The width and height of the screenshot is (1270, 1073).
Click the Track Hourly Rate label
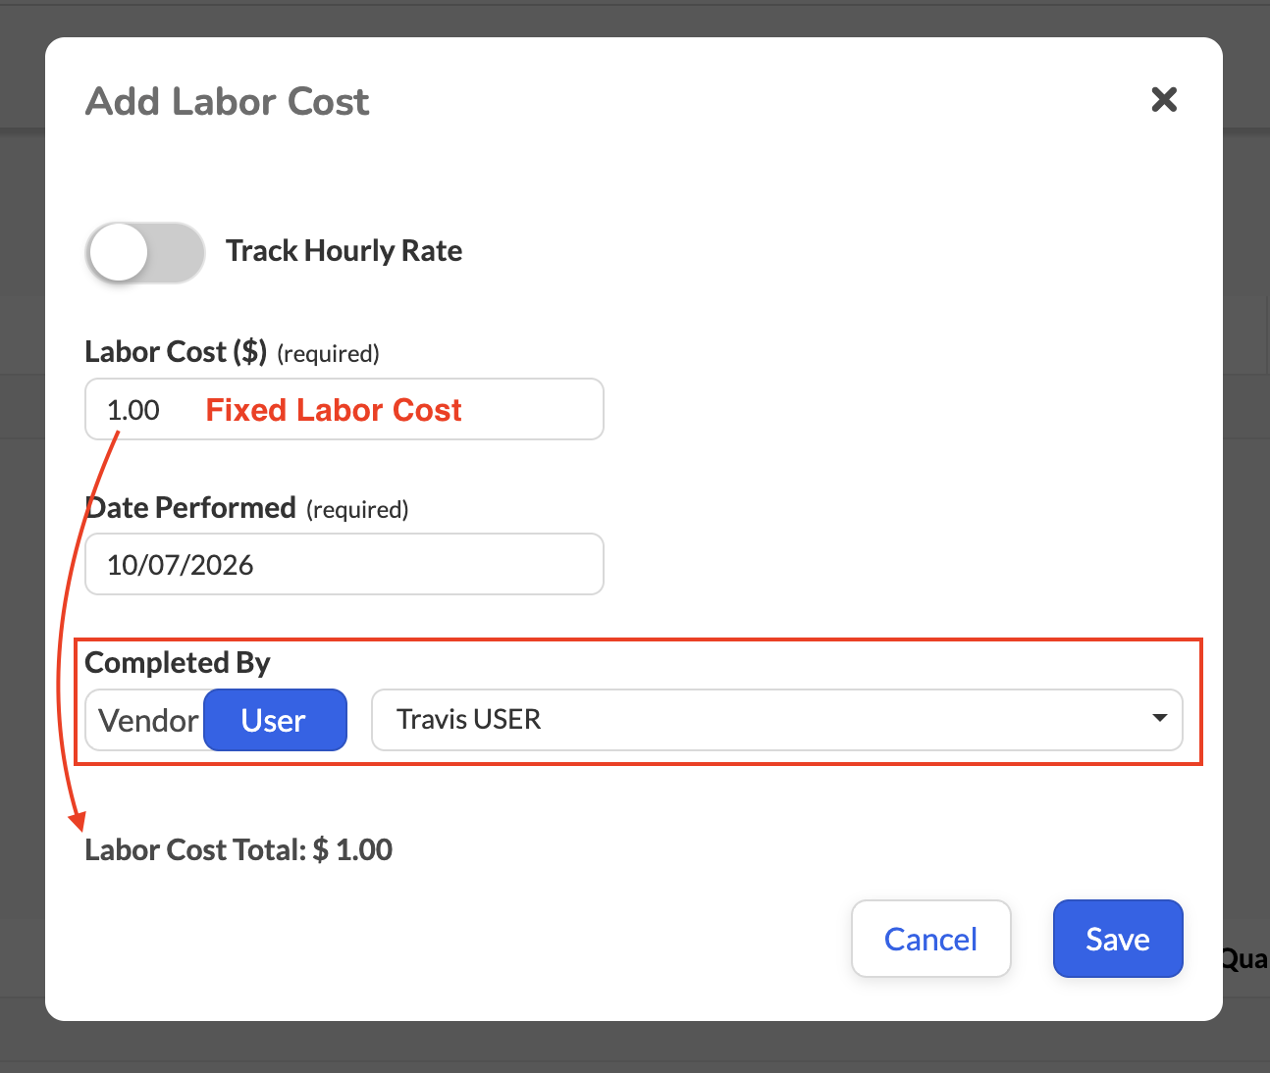pyautogui.click(x=344, y=251)
